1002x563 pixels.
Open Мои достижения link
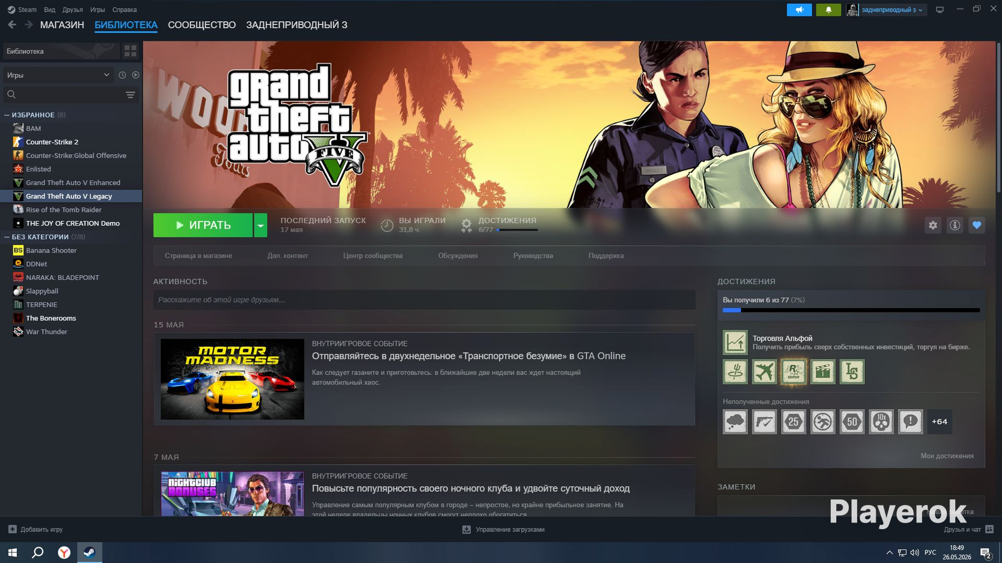[947, 456]
